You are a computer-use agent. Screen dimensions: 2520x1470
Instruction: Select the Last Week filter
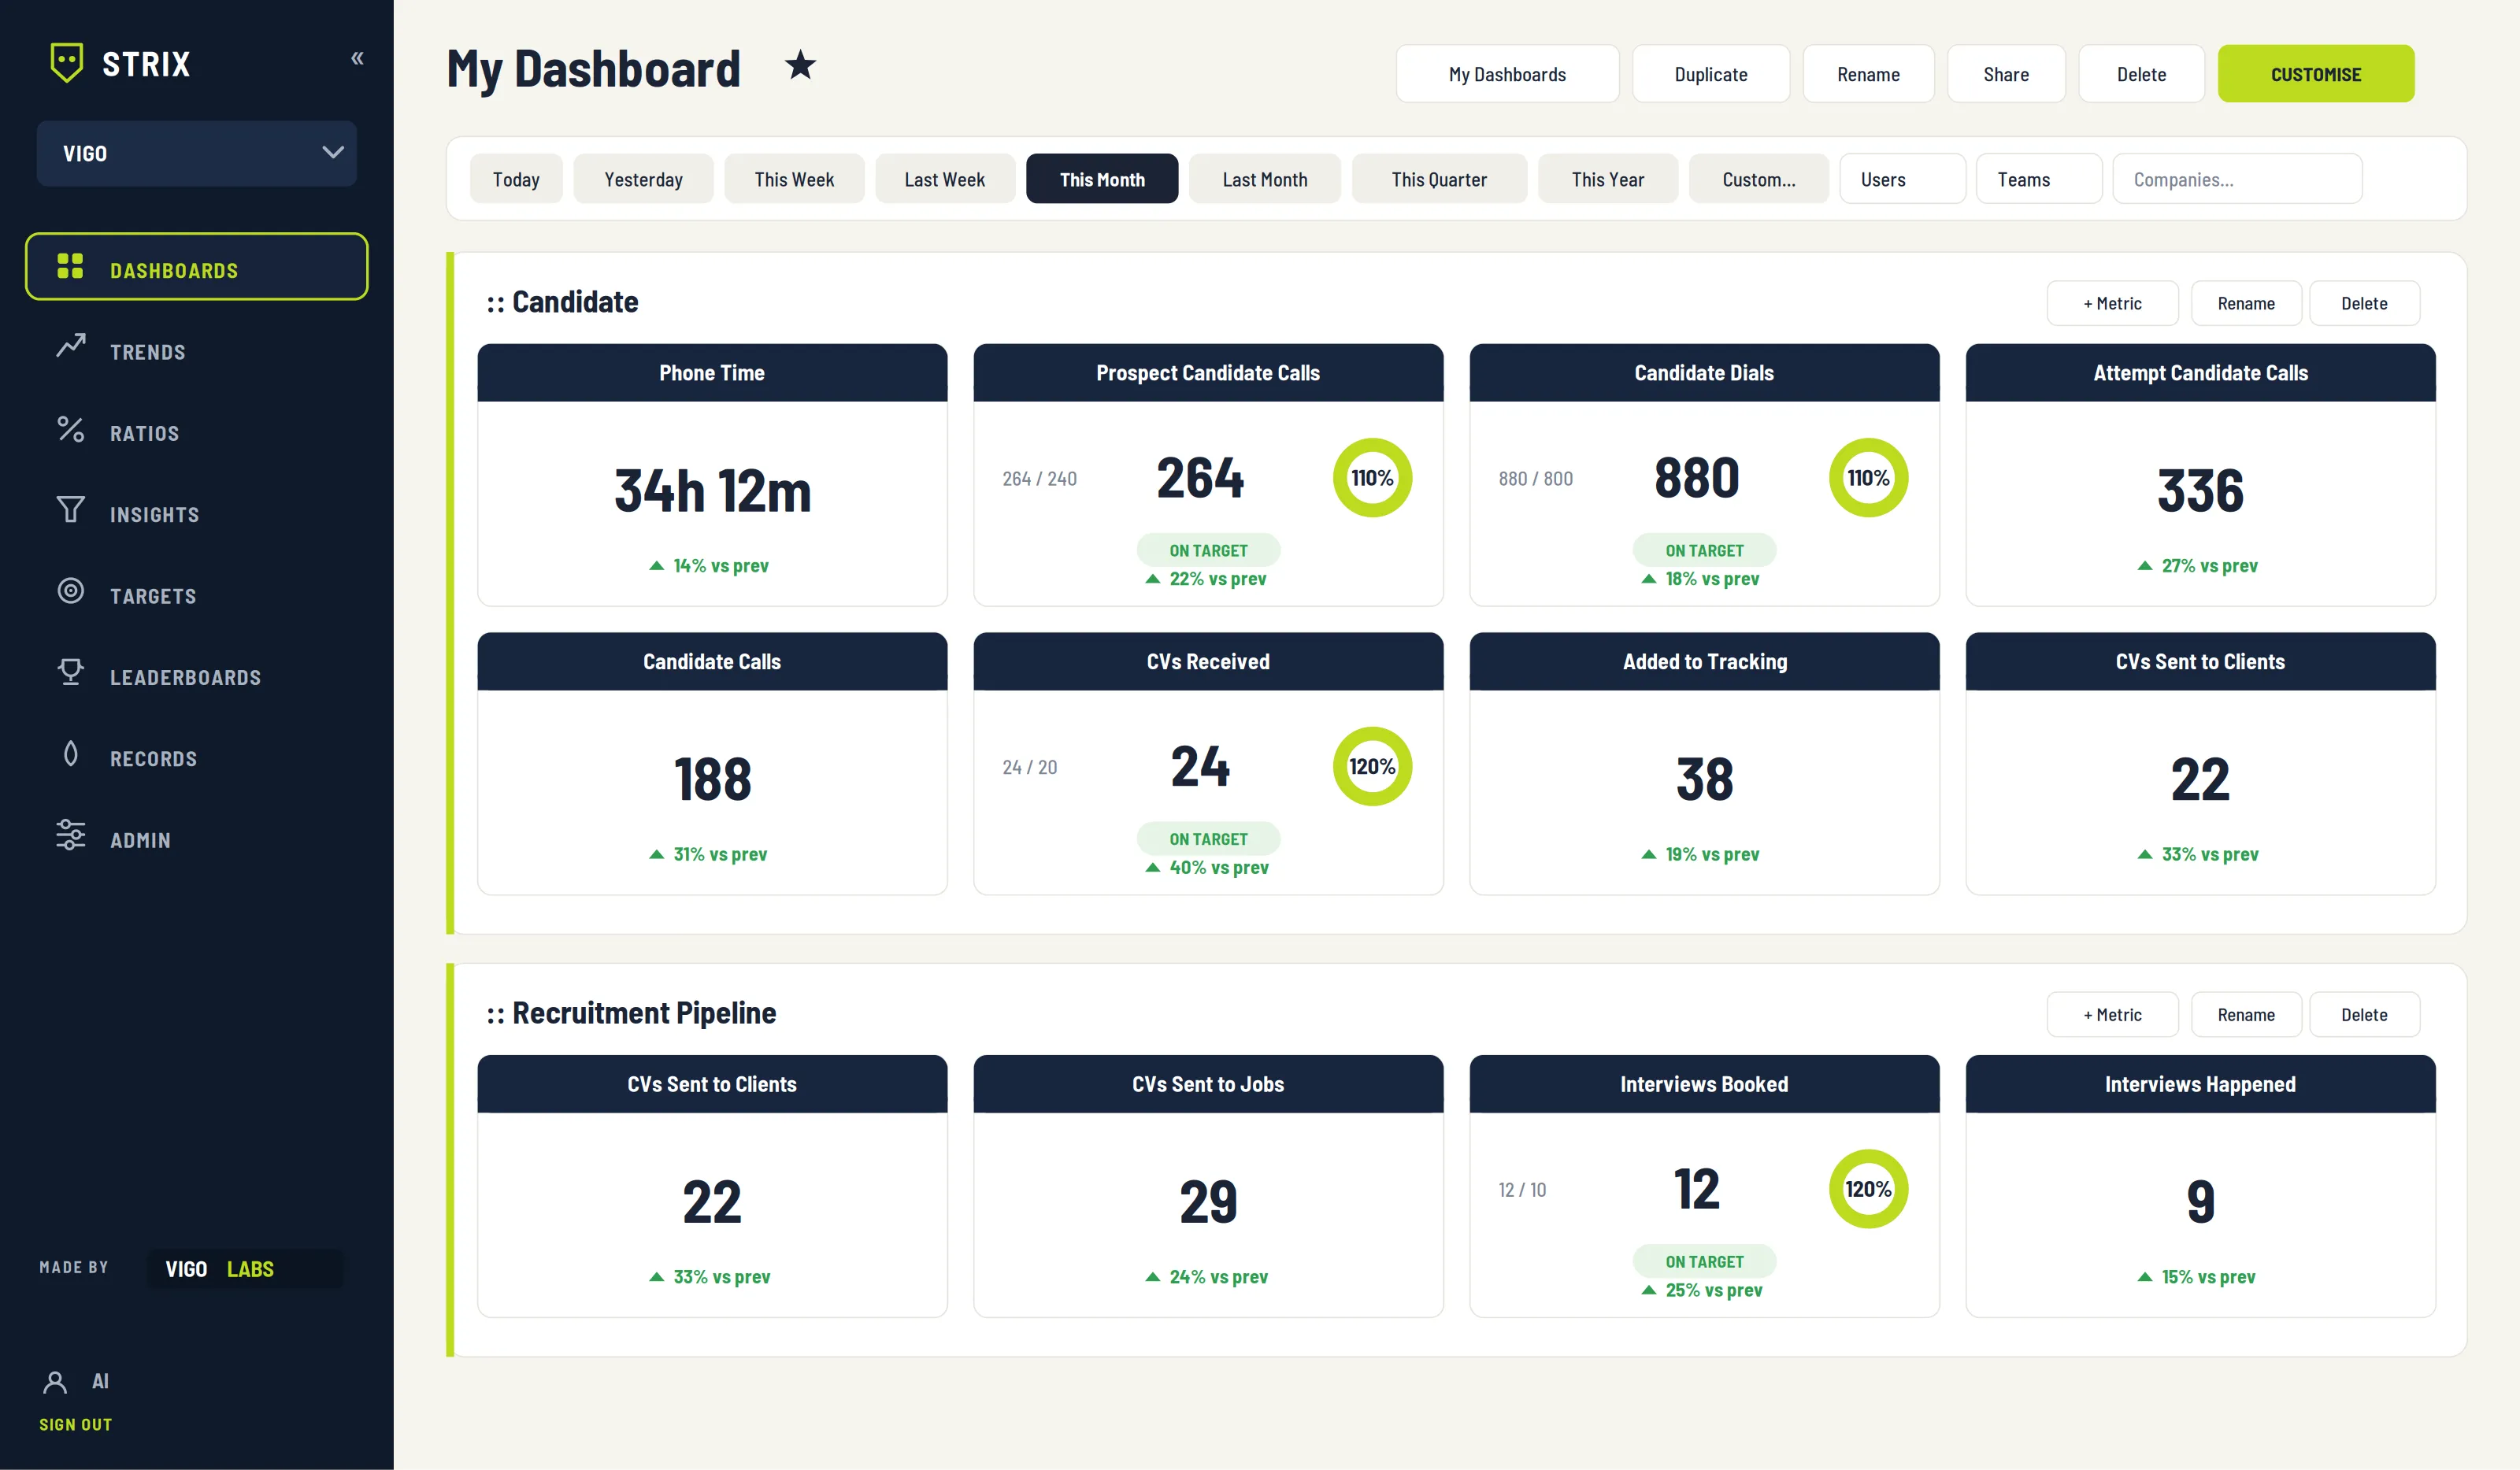[945, 179]
